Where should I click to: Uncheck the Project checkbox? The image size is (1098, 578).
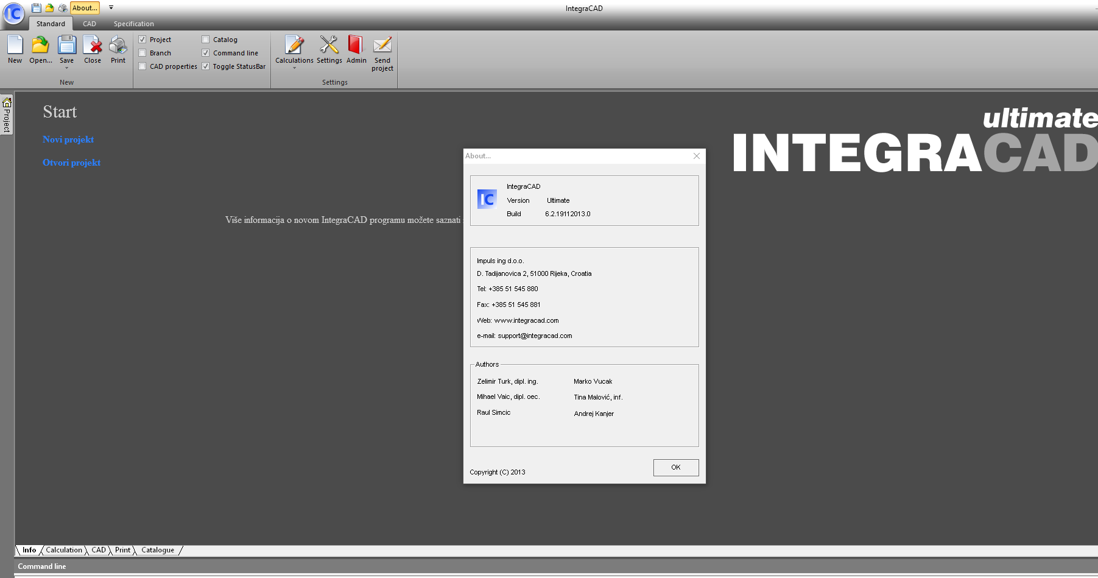pos(143,40)
